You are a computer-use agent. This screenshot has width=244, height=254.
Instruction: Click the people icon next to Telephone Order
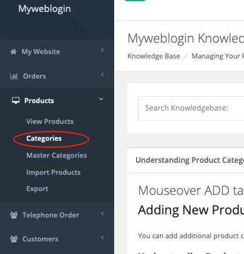coord(14,215)
